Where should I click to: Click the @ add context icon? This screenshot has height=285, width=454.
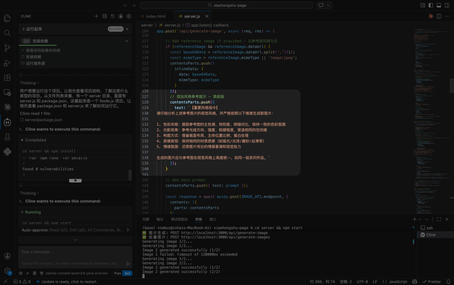[21, 273]
